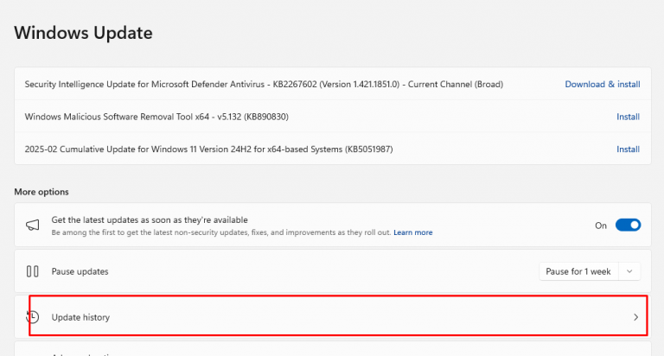Install the 2025-02 Cumulative Update KB5051987
The width and height of the screenshot is (664, 356).
point(628,149)
